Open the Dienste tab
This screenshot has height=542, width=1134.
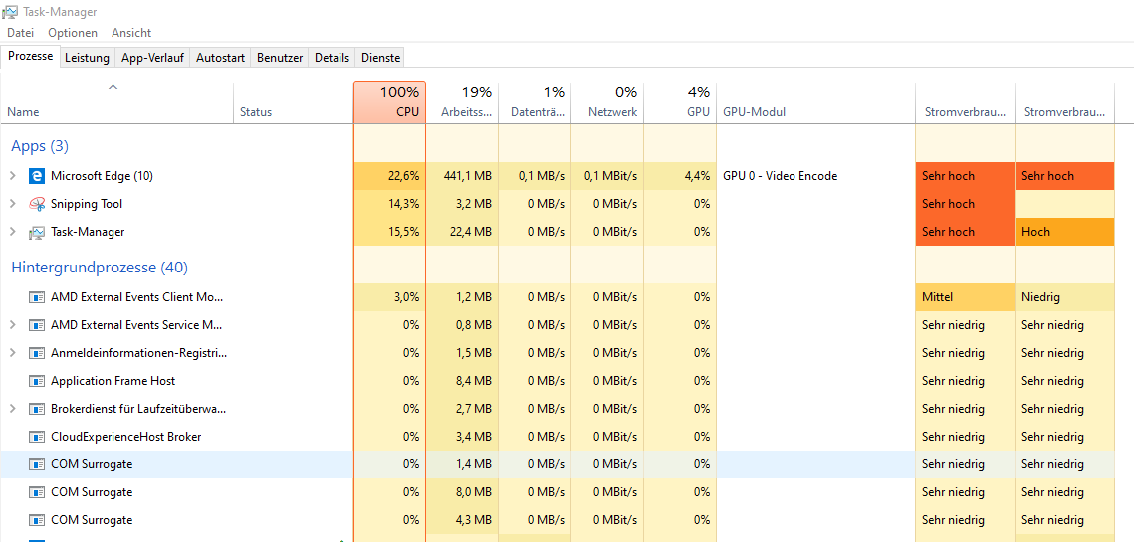(x=380, y=58)
